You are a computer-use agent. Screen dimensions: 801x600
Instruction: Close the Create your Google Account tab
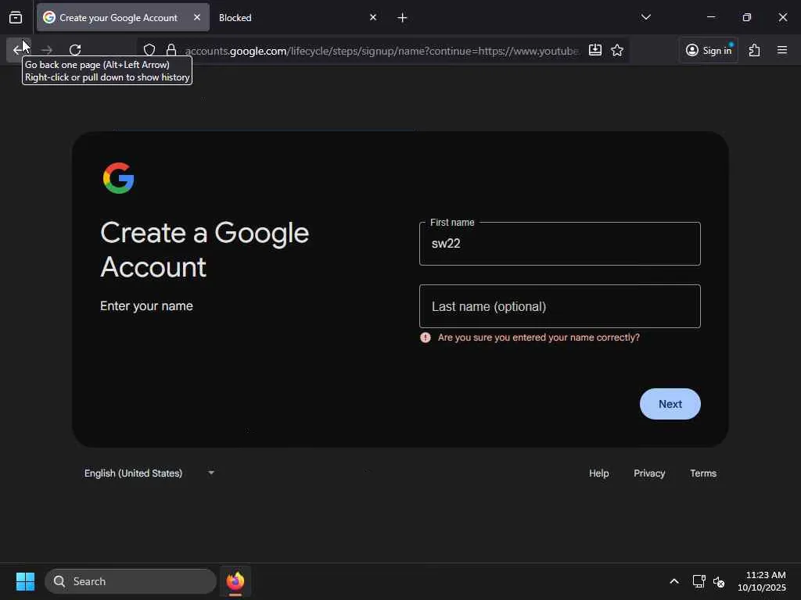point(197,17)
